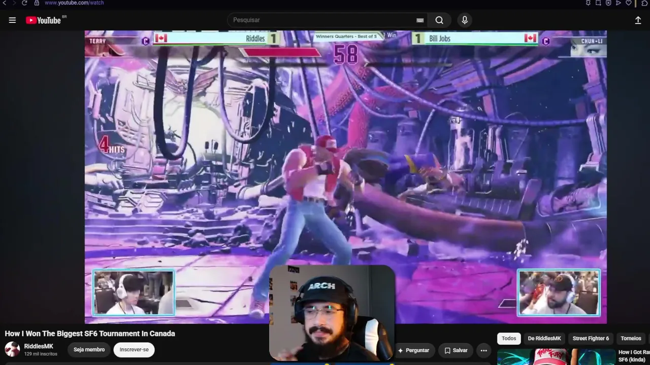Image resolution: width=650 pixels, height=365 pixels.
Task: Click the send arrow icon in browser toolbar
Action: click(618, 3)
